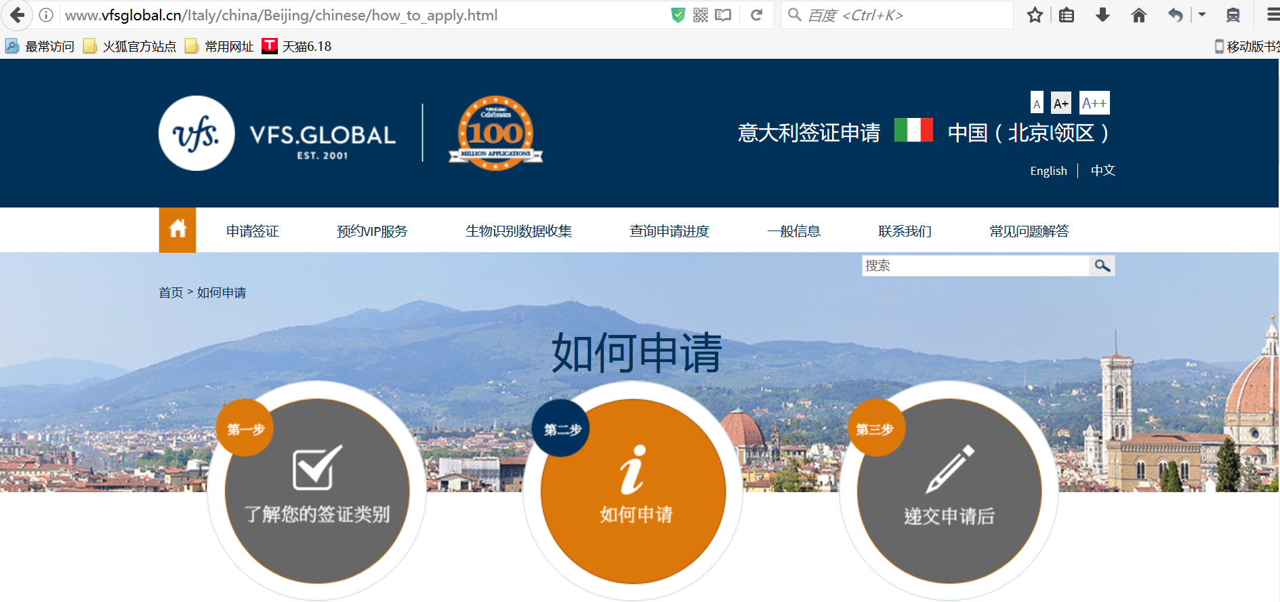Click the search magnifier button on page
The height and width of the screenshot is (602, 1280).
(x=1102, y=266)
